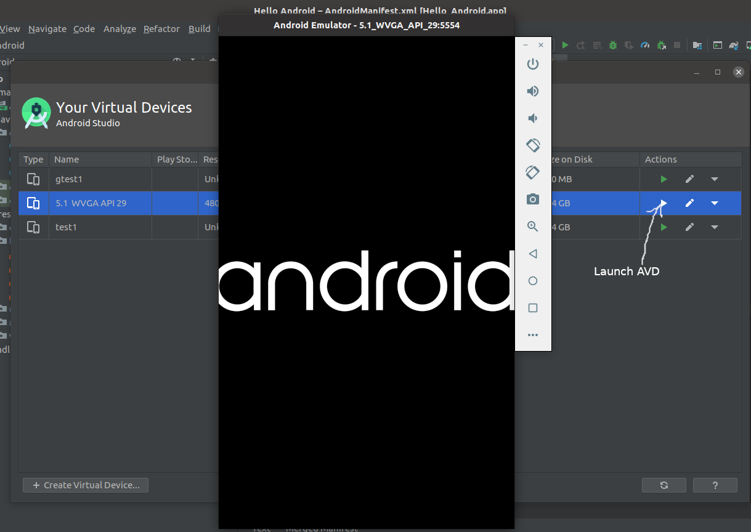This screenshot has height=532, width=751.
Task: Open 5.1 WVGA API 29 actions dropdown arrow
Action: [715, 203]
